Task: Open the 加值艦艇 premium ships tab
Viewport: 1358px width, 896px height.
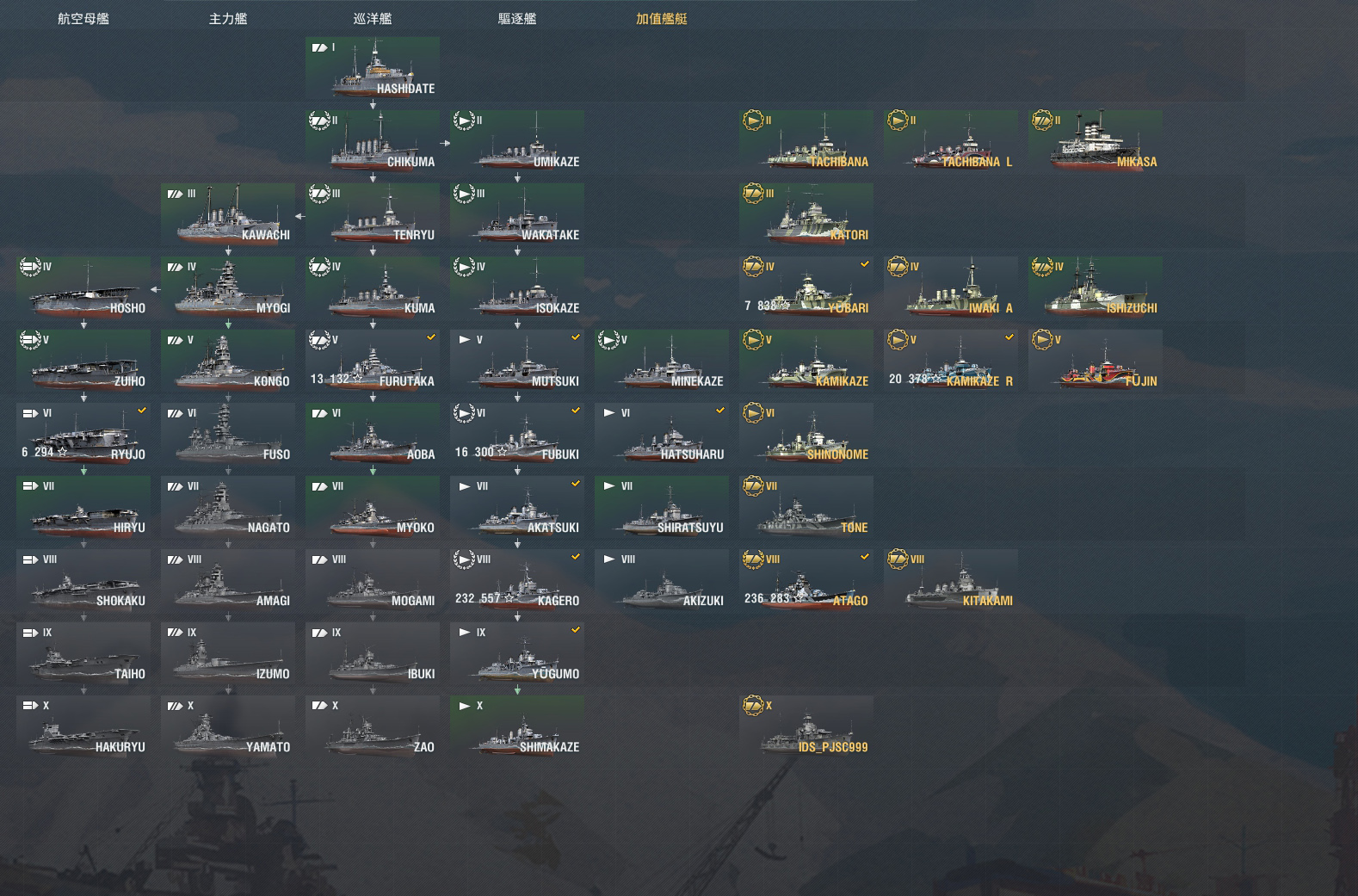Action: click(x=662, y=19)
